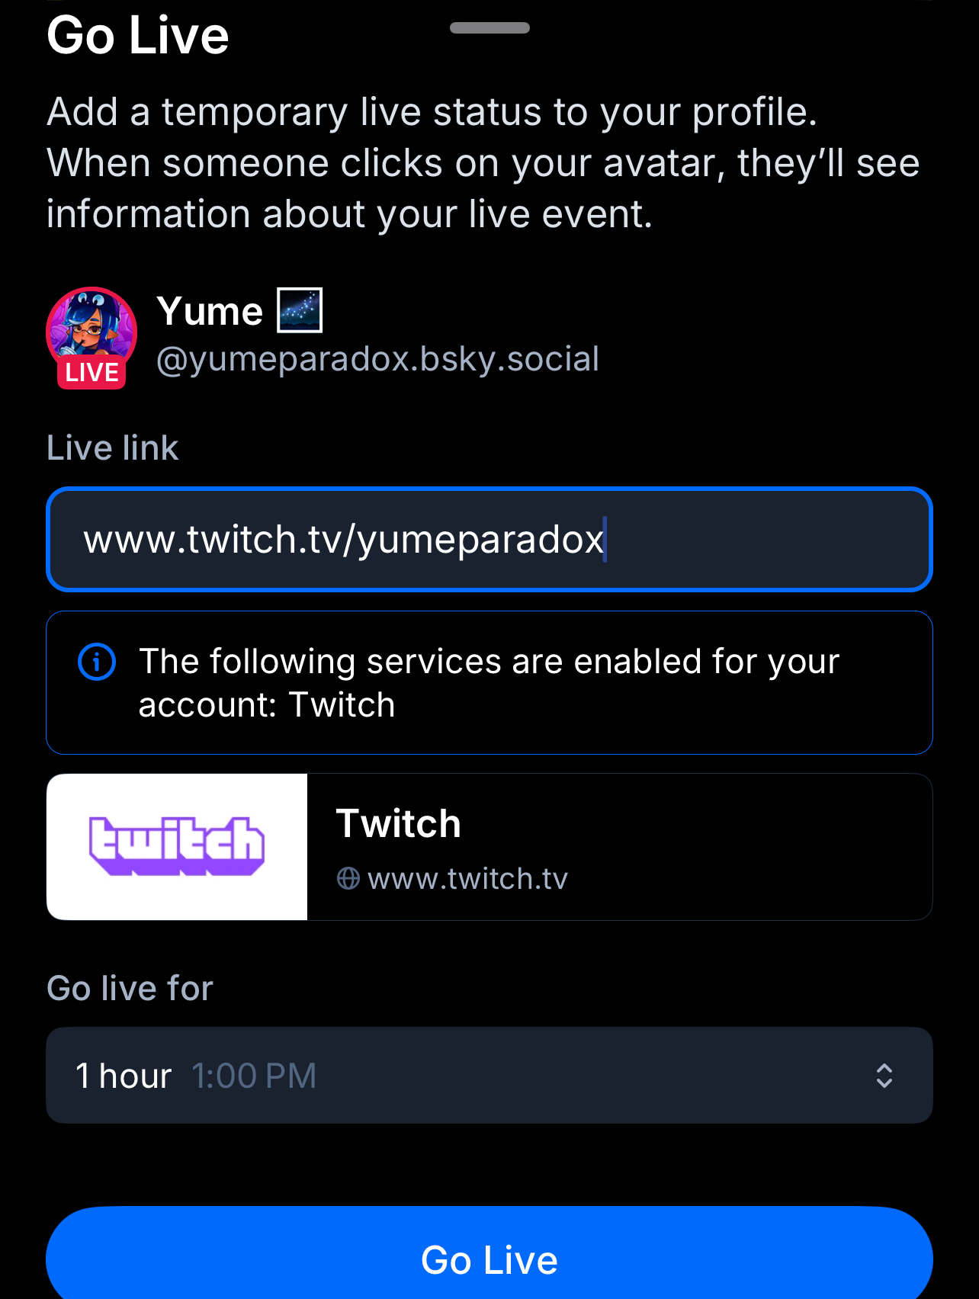The height and width of the screenshot is (1299, 979).
Task: Click the purple Twitch logo image
Action: coord(177,846)
